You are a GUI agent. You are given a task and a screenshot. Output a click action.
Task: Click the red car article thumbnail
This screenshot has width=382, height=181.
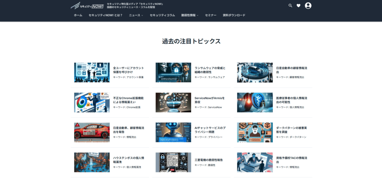click(x=92, y=132)
